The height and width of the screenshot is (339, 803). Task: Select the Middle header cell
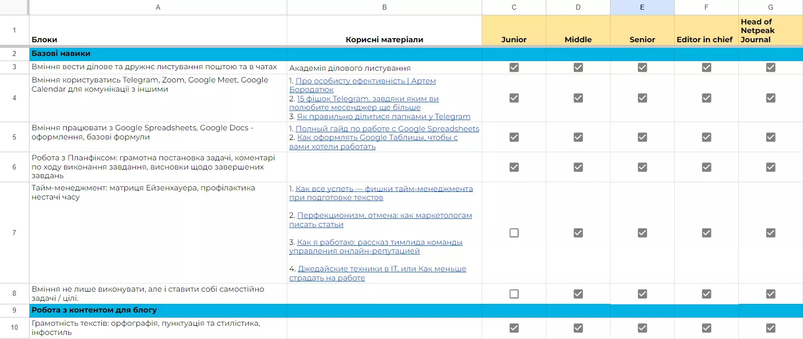[578, 30]
